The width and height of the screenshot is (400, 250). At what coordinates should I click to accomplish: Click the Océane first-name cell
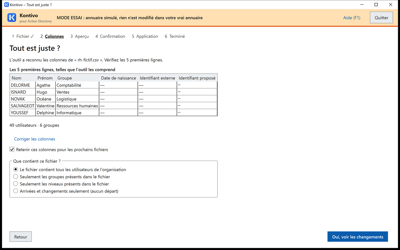tap(45, 99)
